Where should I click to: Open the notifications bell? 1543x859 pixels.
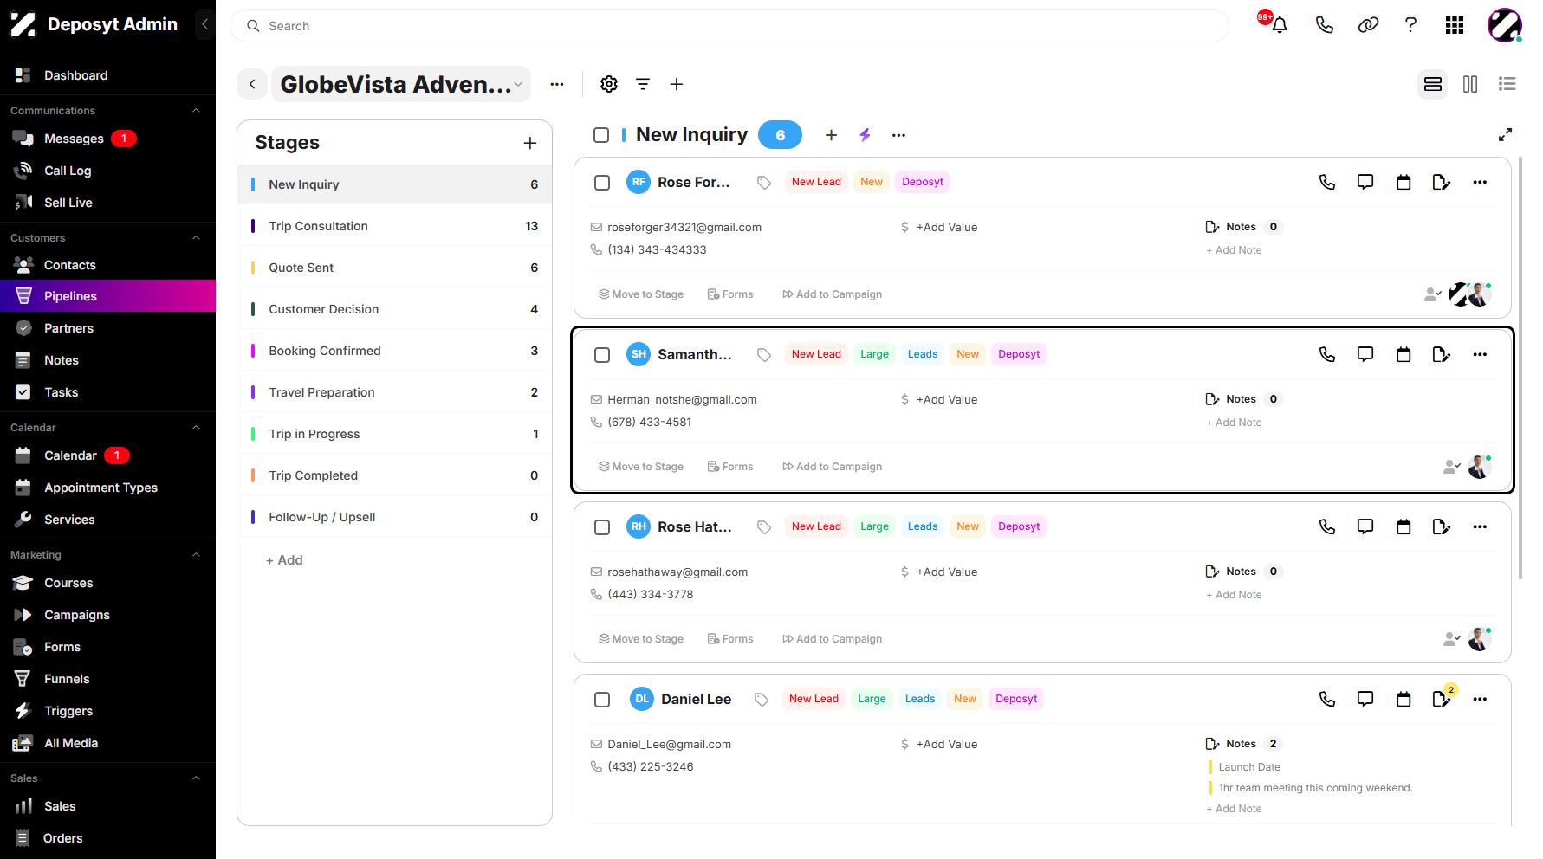point(1279,25)
